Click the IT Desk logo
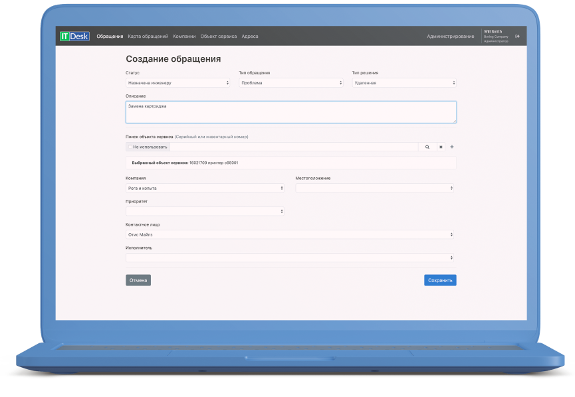This screenshot has height=397, width=575. (74, 37)
